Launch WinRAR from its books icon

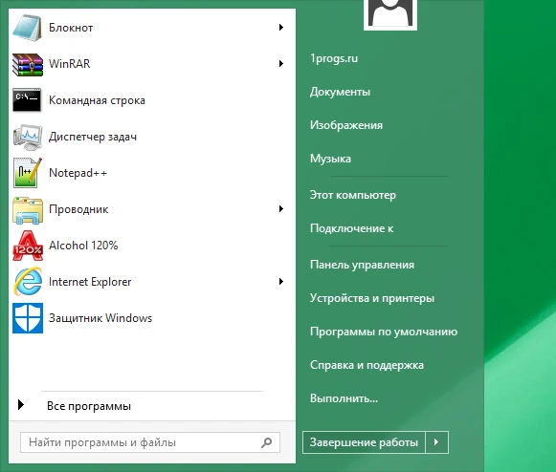pyautogui.click(x=28, y=64)
